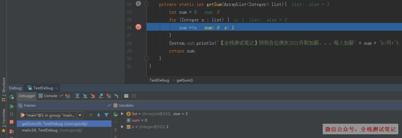402x138 pixels.
Task: Click the Run to Cursor icon
Action: tap(117, 96)
